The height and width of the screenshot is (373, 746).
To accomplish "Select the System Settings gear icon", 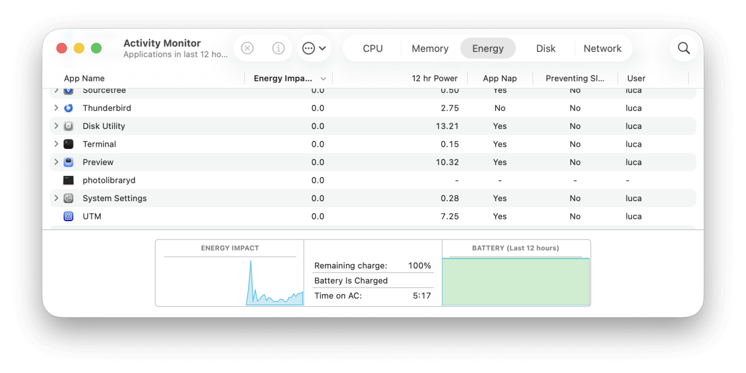I will pos(69,198).
